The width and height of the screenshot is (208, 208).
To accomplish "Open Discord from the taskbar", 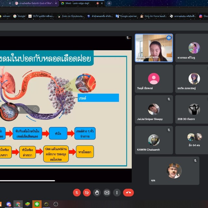I will [x=8, y=204].
